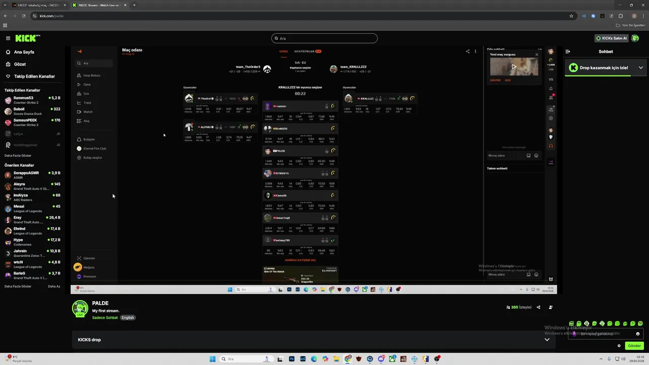
Task: Collapse the Sohbet chat panel
Action: (x=567, y=51)
